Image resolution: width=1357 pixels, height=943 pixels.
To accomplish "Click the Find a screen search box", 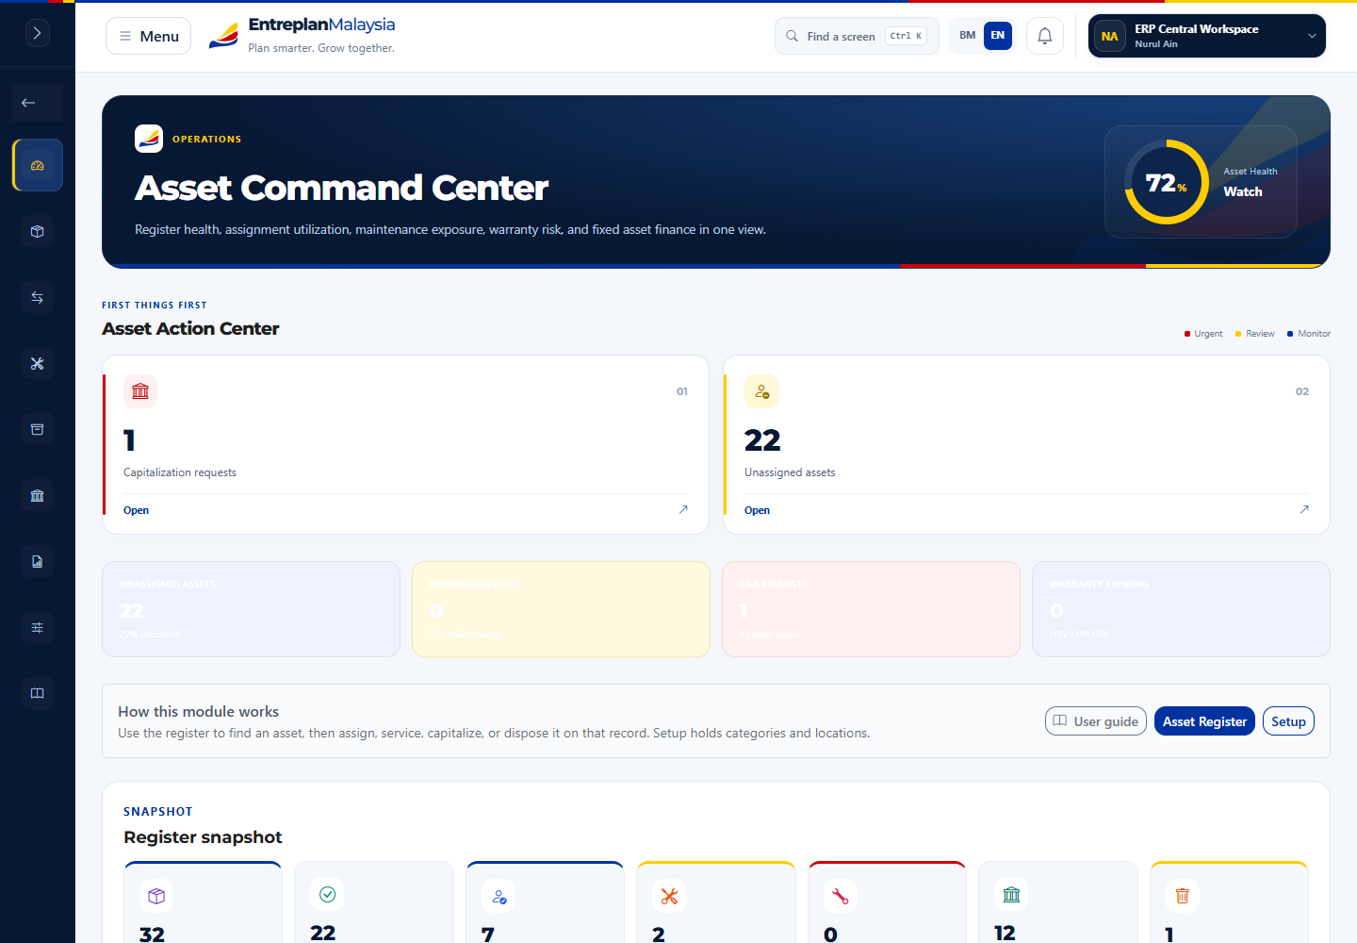I will click(857, 36).
